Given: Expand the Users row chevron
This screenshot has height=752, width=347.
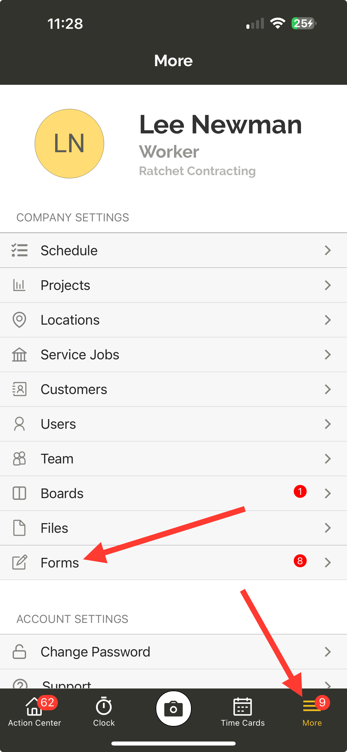Looking at the screenshot, I should pyautogui.click(x=328, y=424).
